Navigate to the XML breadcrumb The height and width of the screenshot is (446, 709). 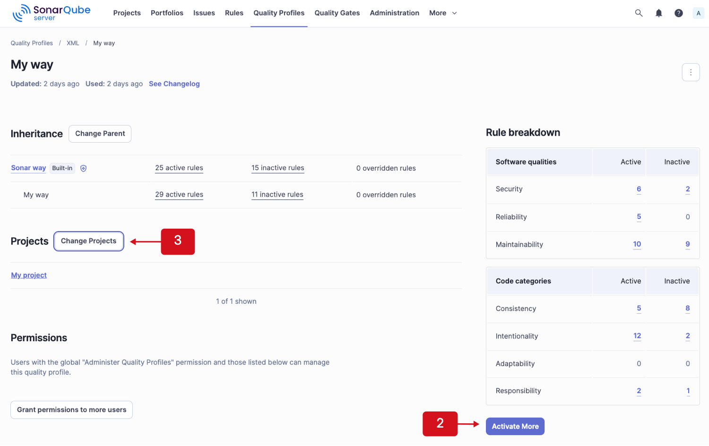[x=73, y=43]
